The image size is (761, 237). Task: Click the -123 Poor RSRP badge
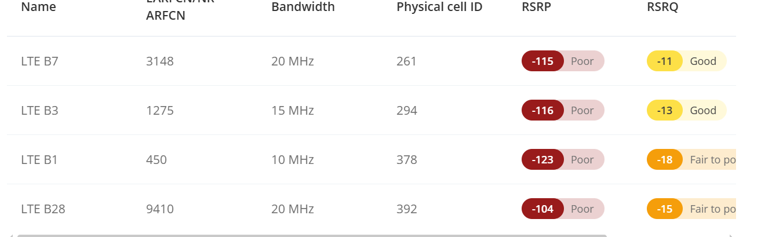coord(563,159)
